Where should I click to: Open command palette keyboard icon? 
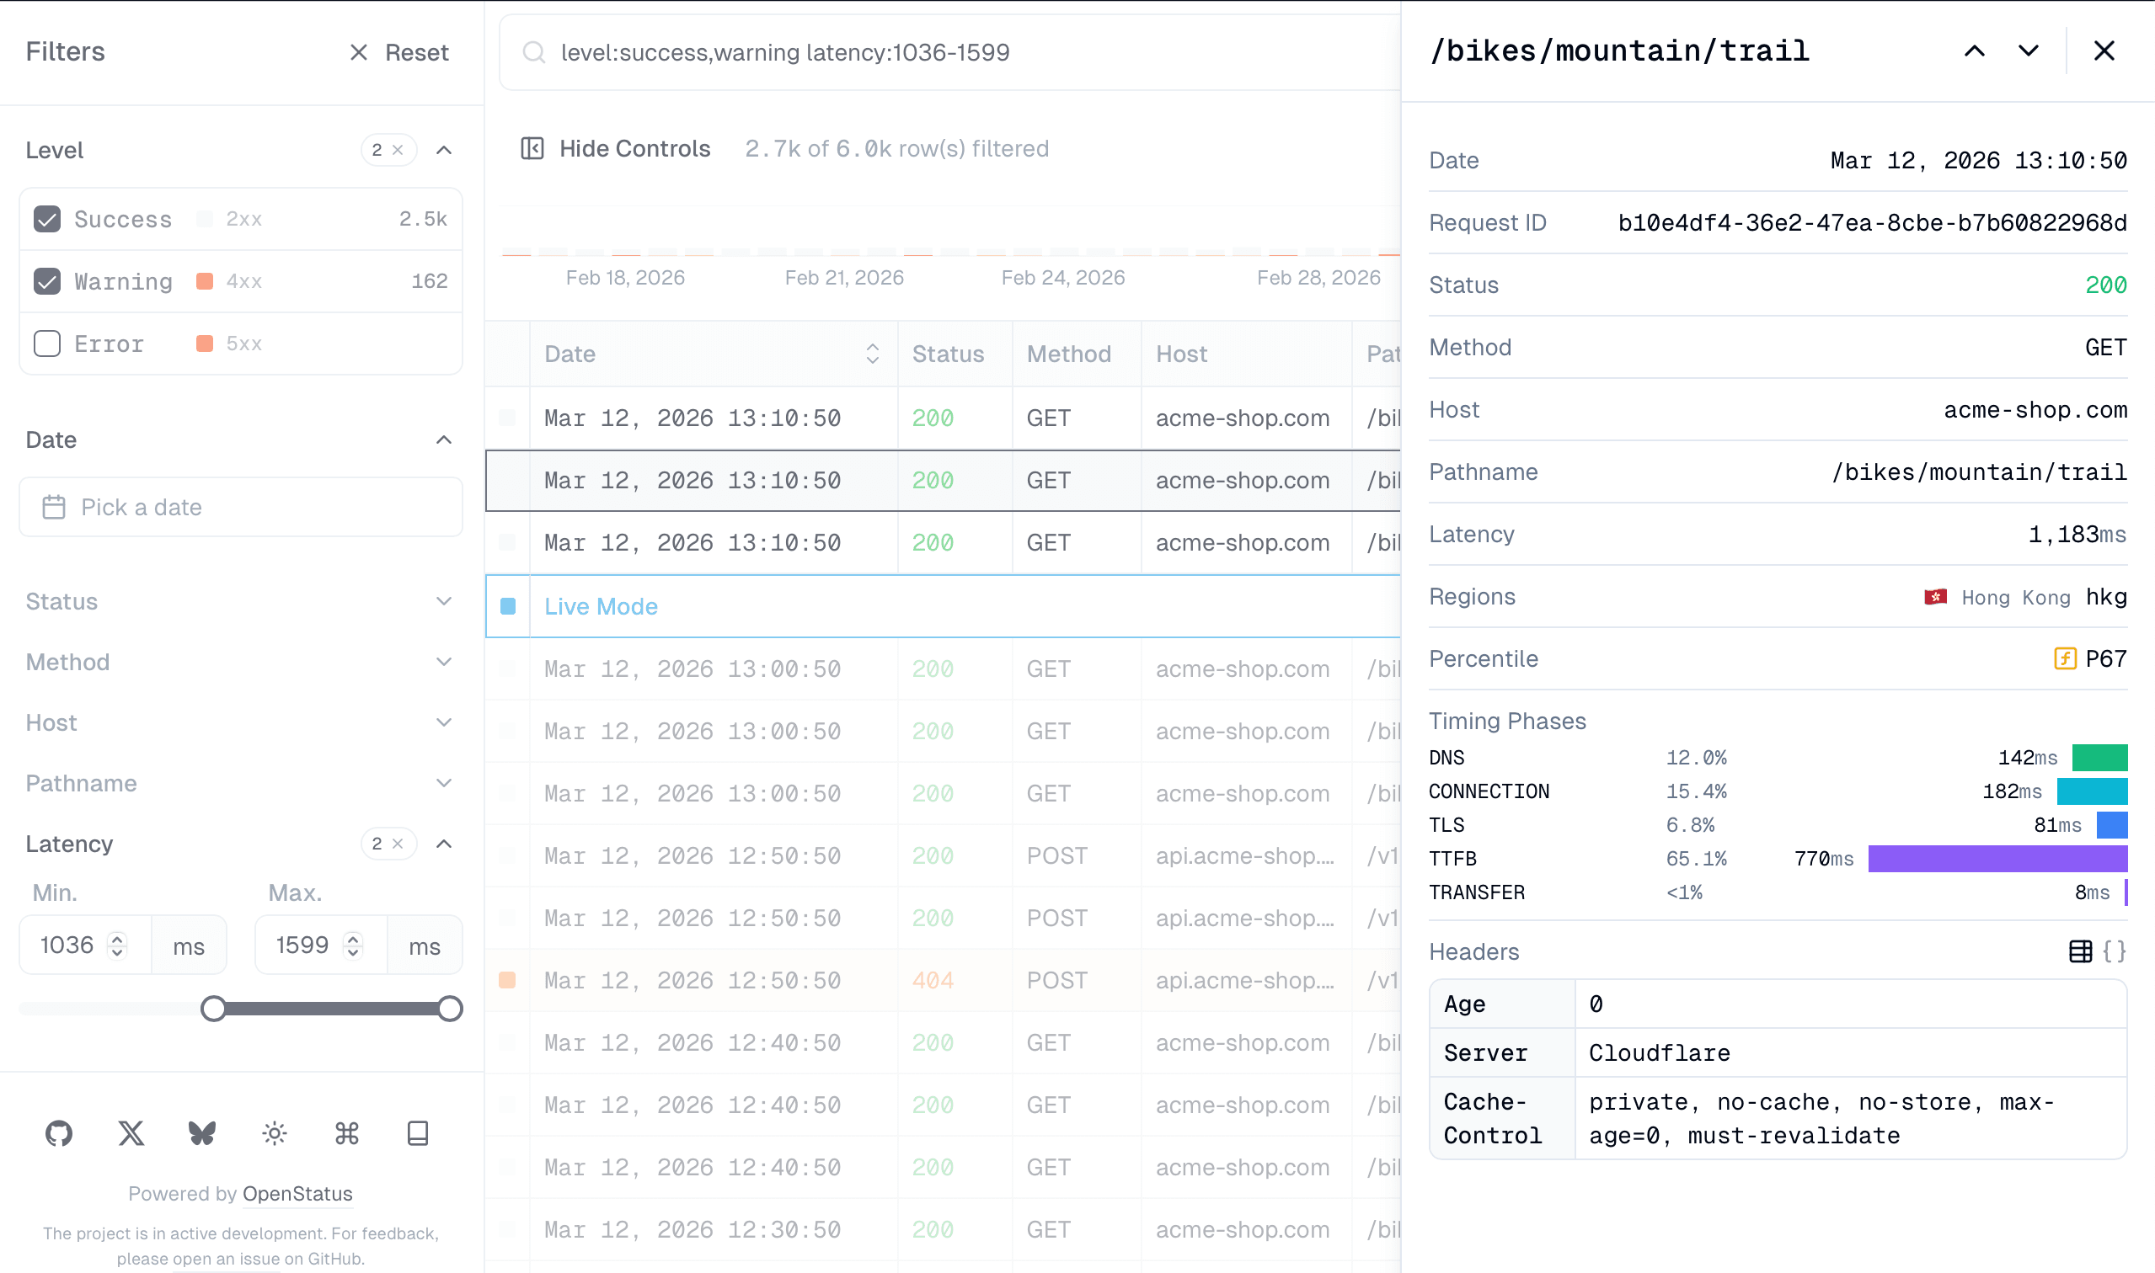(347, 1133)
